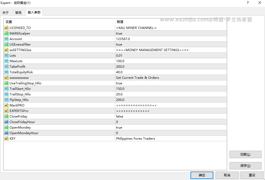Click the boolean icon beside USEnewsFilter
The width and height of the screenshot is (265, 180).
[6, 45]
